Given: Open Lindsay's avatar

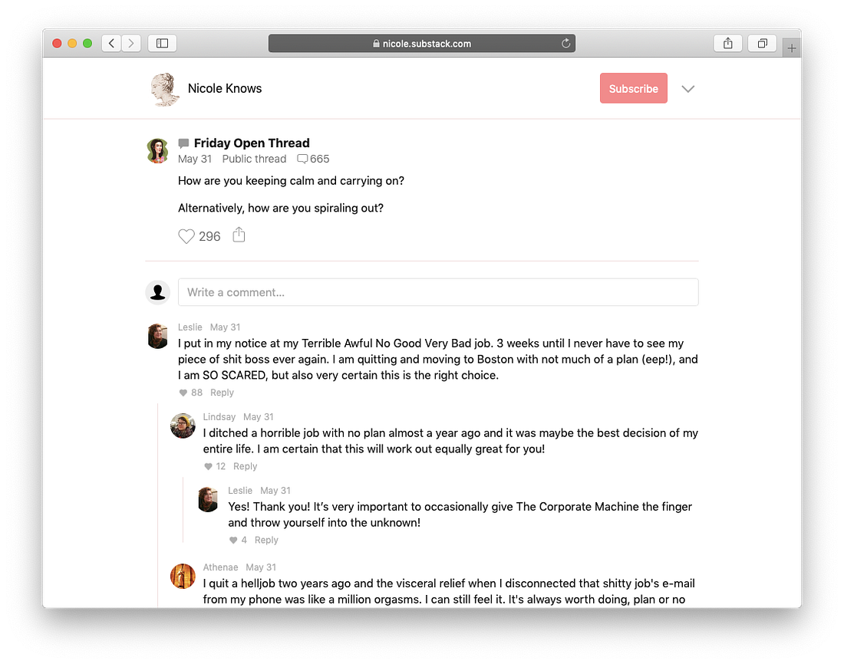Looking at the screenshot, I should click(183, 426).
